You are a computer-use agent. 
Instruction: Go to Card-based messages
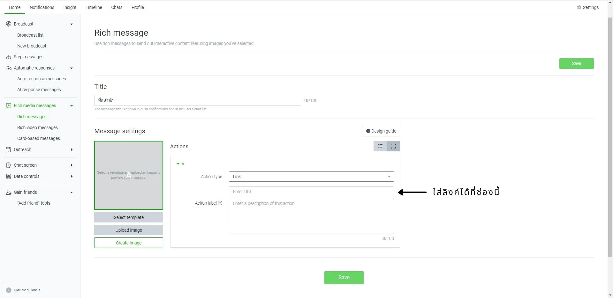39,138
